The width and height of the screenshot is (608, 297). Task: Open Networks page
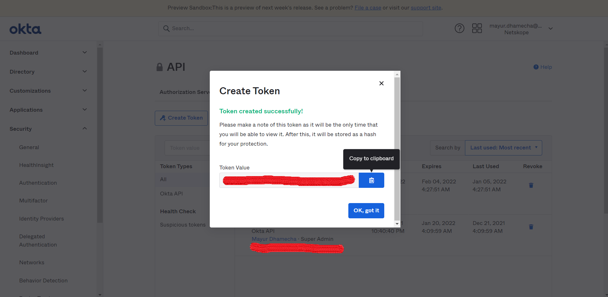click(31, 262)
